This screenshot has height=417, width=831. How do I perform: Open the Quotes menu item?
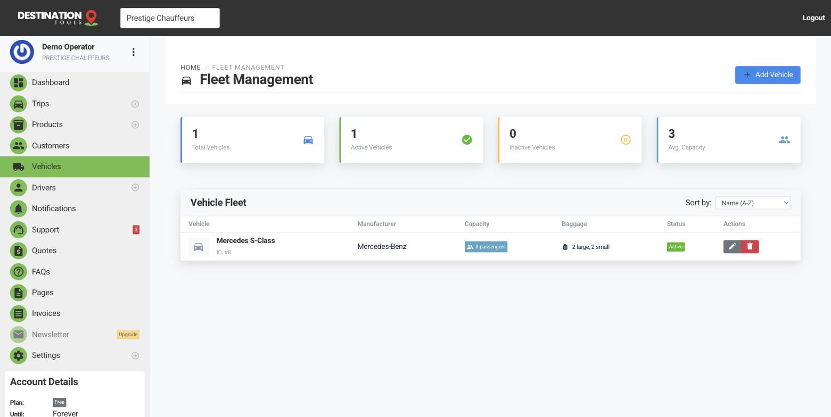[75, 251]
